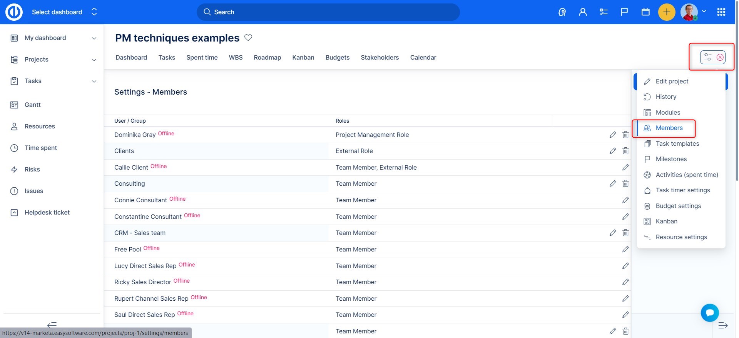The image size is (739, 338).
Task: Select Task templates in settings menu
Action: point(677,143)
